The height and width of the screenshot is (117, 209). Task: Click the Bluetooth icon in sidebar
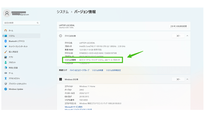[6, 41]
